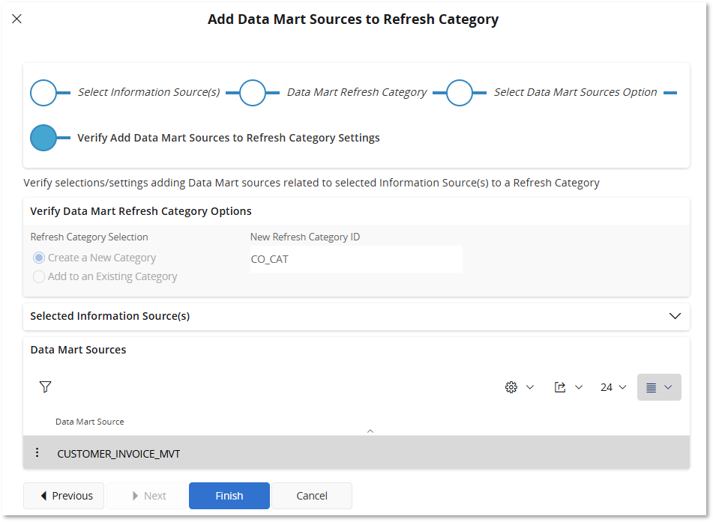Click the Select Information Source(s) step circle
This screenshot has height=522, width=713.
43,93
